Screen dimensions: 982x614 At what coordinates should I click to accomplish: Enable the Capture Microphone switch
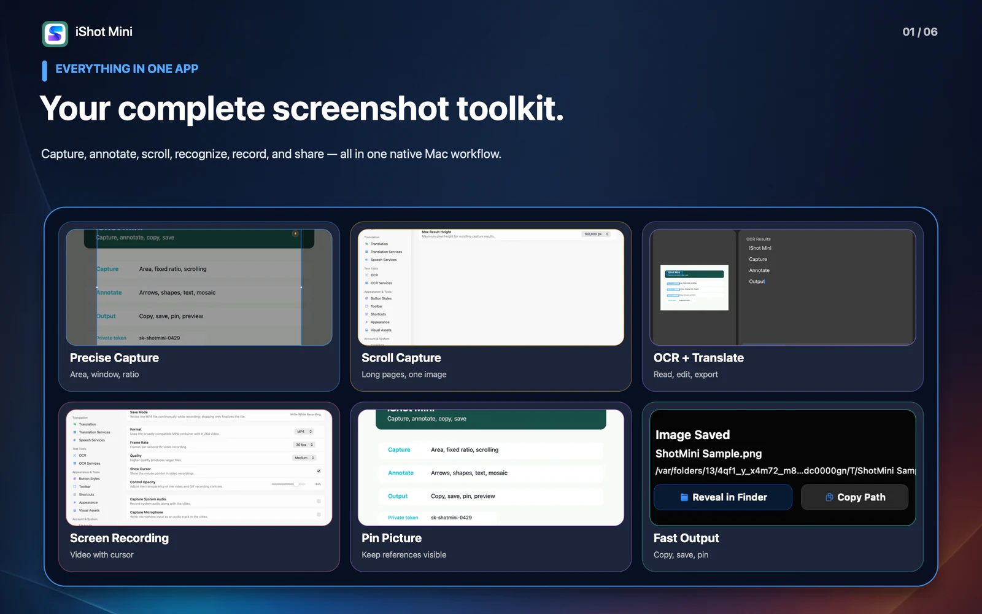319,515
